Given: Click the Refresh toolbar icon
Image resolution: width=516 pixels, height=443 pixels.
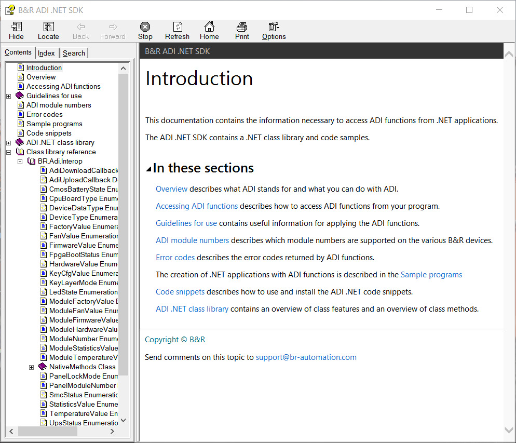Looking at the screenshot, I should (177, 27).
